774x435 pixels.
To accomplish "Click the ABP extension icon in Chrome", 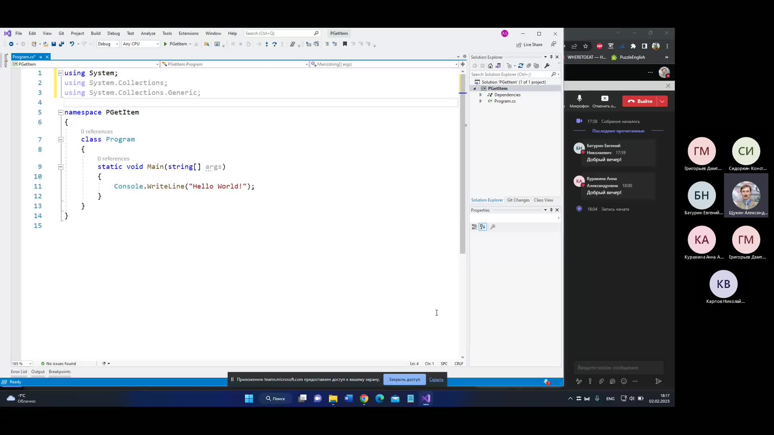I will (599, 46).
